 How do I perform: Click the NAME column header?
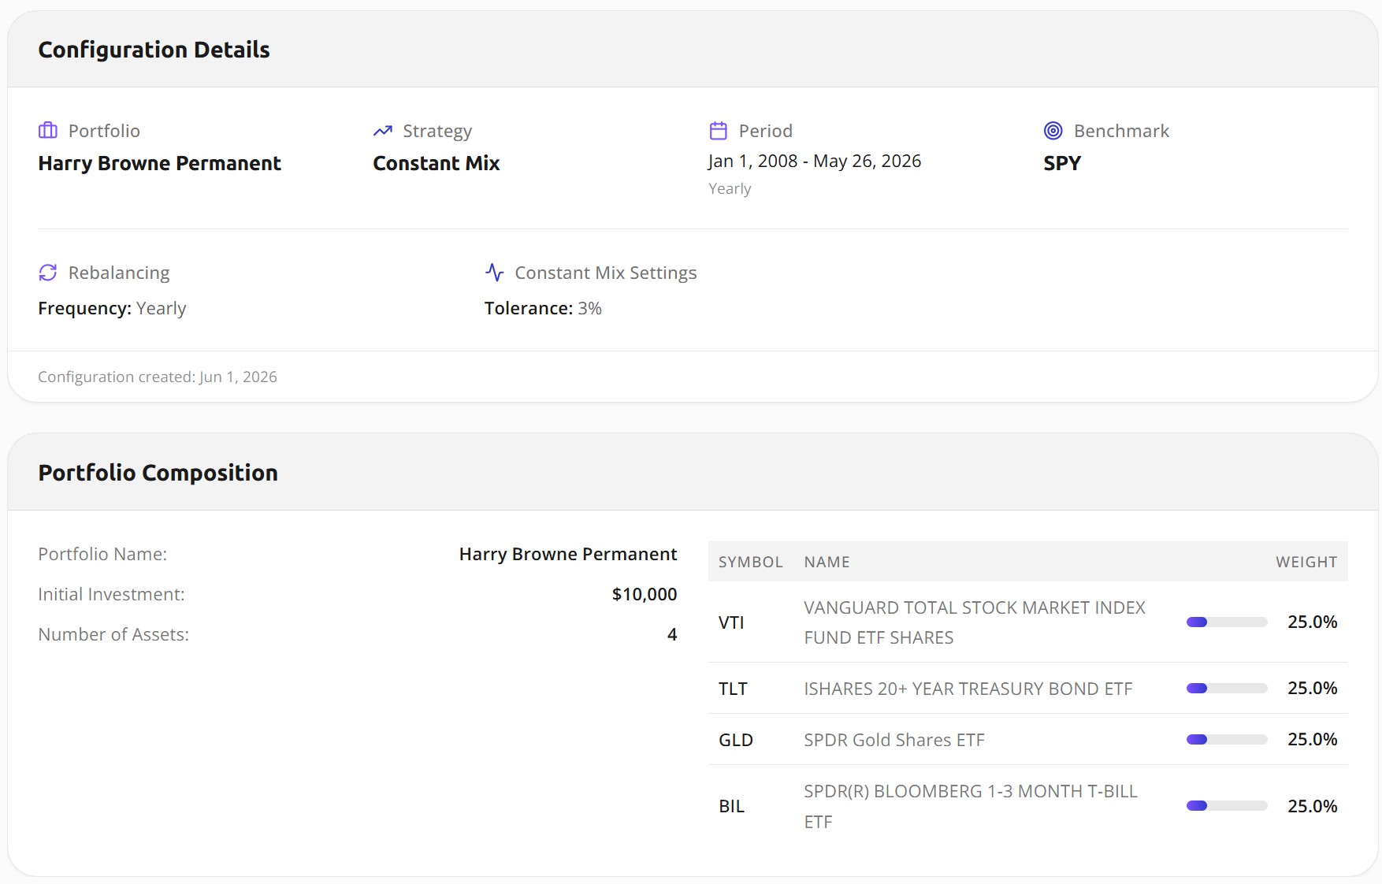coord(827,562)
